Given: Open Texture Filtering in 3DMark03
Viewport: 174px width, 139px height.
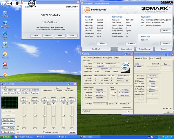Looking at the screenshot, I should tap(145, 49).
